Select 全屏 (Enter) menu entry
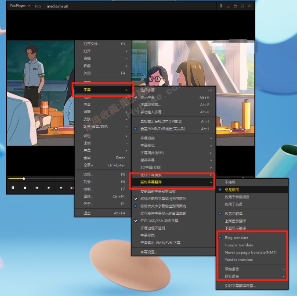297x296 pixels. coord(103,158)
